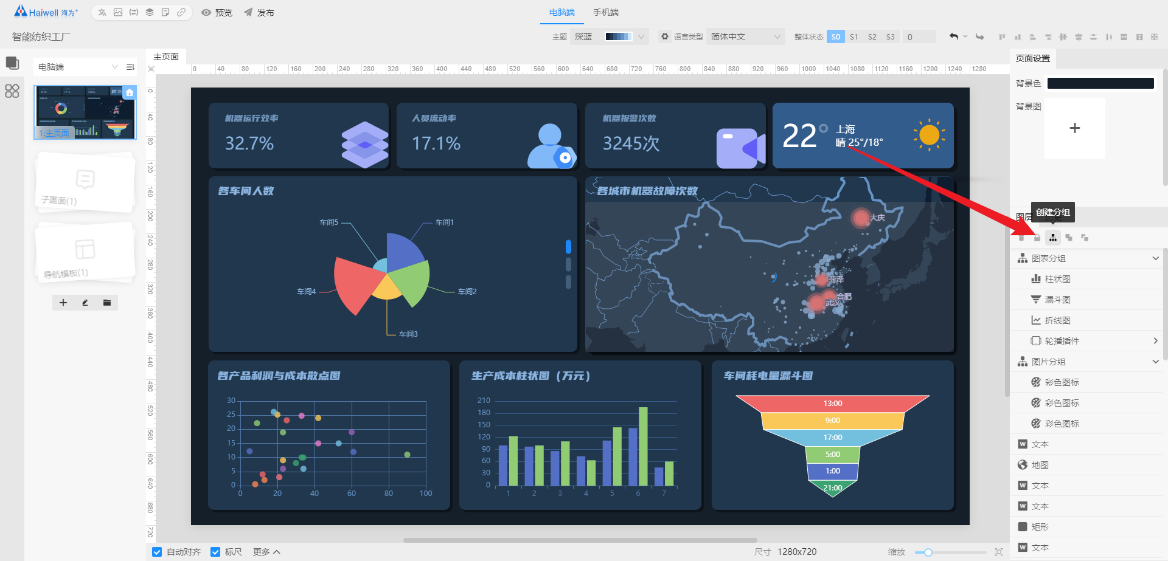Open the 简体中文 language dropdown

[x=745, y=36]
